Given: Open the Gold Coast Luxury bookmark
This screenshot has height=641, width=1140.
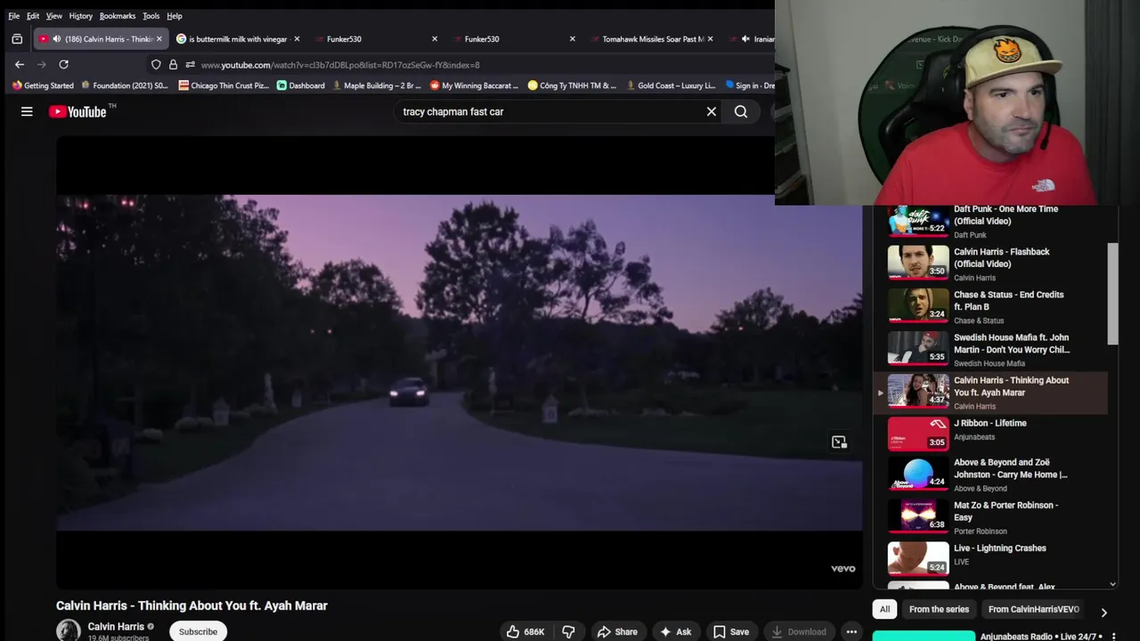Looking at the screenshot, I should 671,85.
